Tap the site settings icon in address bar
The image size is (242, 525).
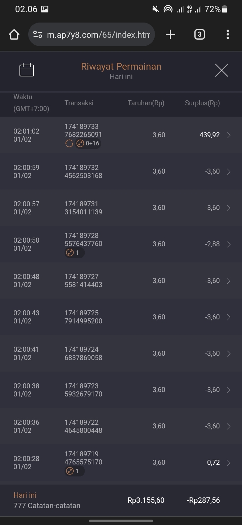click(38, 34)
